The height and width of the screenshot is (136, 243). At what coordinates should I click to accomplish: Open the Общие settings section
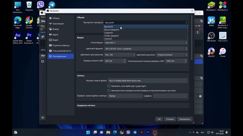click(61, 18)
